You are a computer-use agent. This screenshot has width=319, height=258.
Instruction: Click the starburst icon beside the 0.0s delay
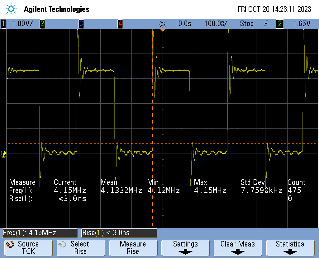(163, 24)
